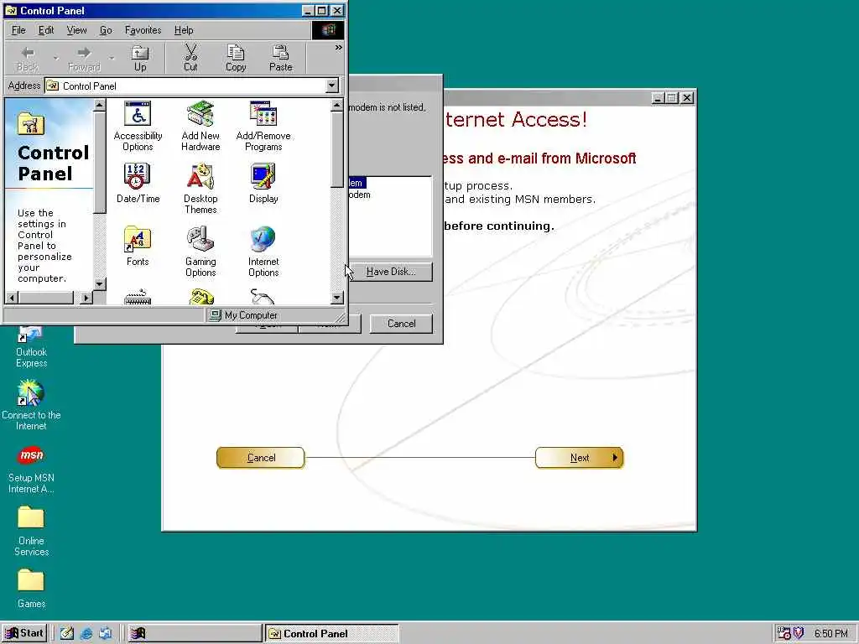Select the Games desktop folder
The height and width of the screenshot is (644, 859).
[x=31, y=589]
